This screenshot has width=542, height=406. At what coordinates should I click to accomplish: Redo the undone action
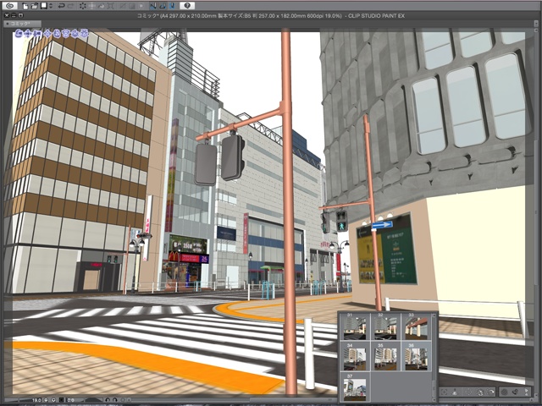pyautogui.click(x=71, y=6)
